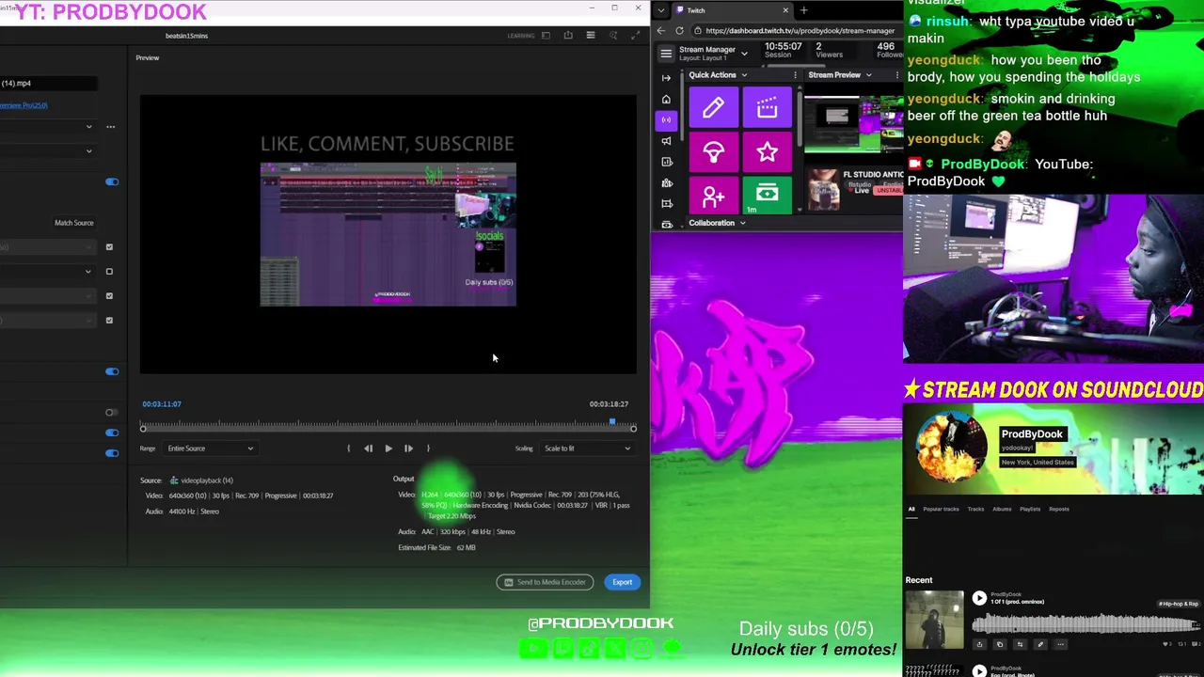Click the share/quick export icon in Premiere header
The image size is (1204, 677).
click(568, 36)
